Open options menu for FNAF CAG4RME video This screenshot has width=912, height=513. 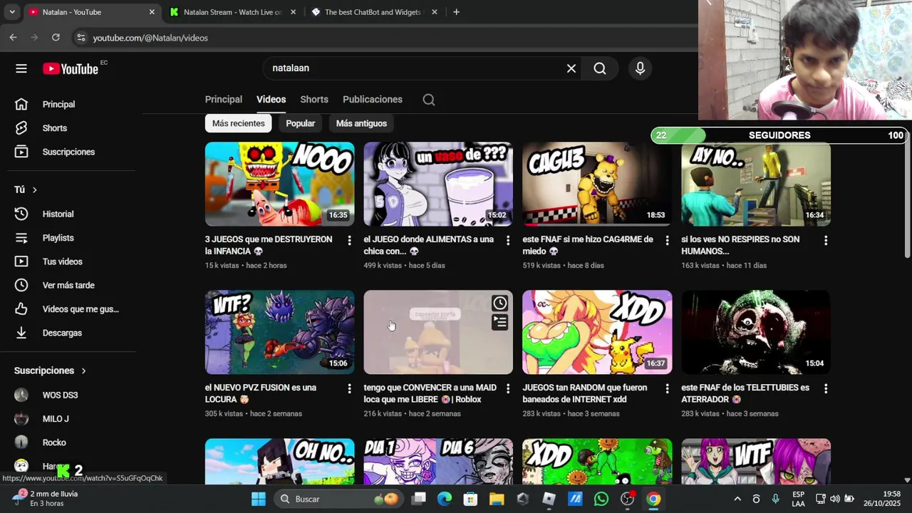click(x=667, y=241)
